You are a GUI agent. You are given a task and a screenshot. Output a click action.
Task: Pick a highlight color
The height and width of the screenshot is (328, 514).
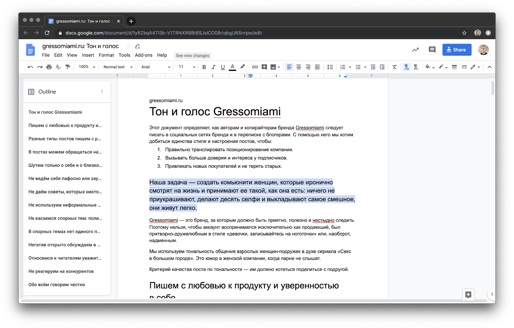tap(242, 67)
